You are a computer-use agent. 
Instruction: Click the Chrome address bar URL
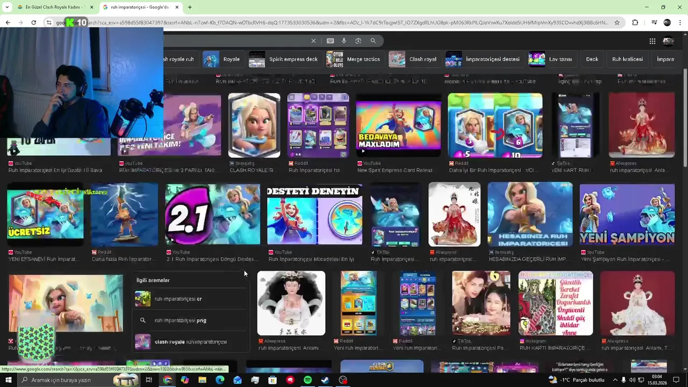pos(333,23)
